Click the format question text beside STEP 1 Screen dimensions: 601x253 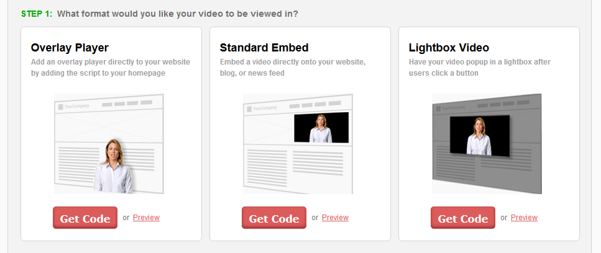coord(178,14)
